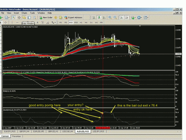Switch chart to W1 timeframe
186x140 pixels.
[x=96, y=22]
